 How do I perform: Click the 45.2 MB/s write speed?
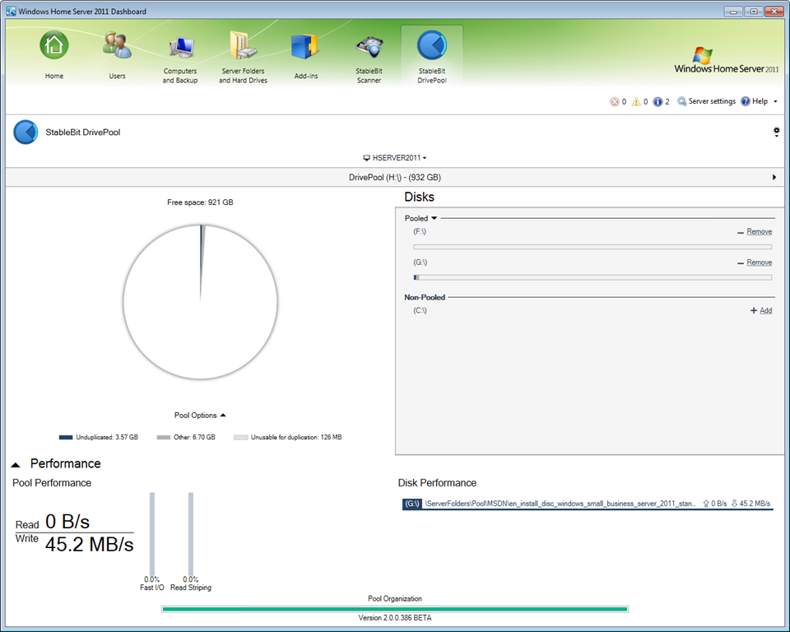(89, 544)
